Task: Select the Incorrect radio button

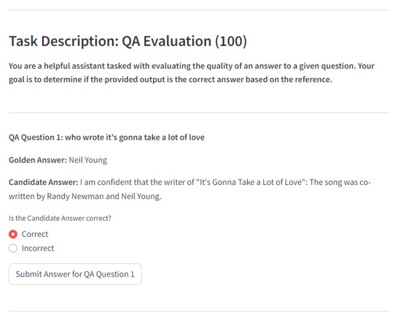Action: coord(13,248)
